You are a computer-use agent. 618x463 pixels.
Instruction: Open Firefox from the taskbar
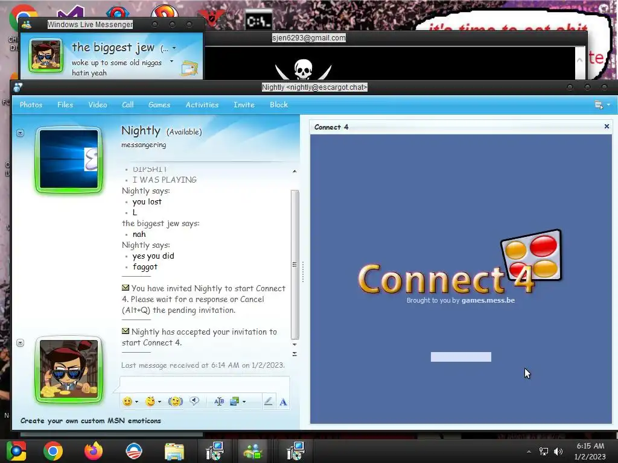[x=94, y=451]
